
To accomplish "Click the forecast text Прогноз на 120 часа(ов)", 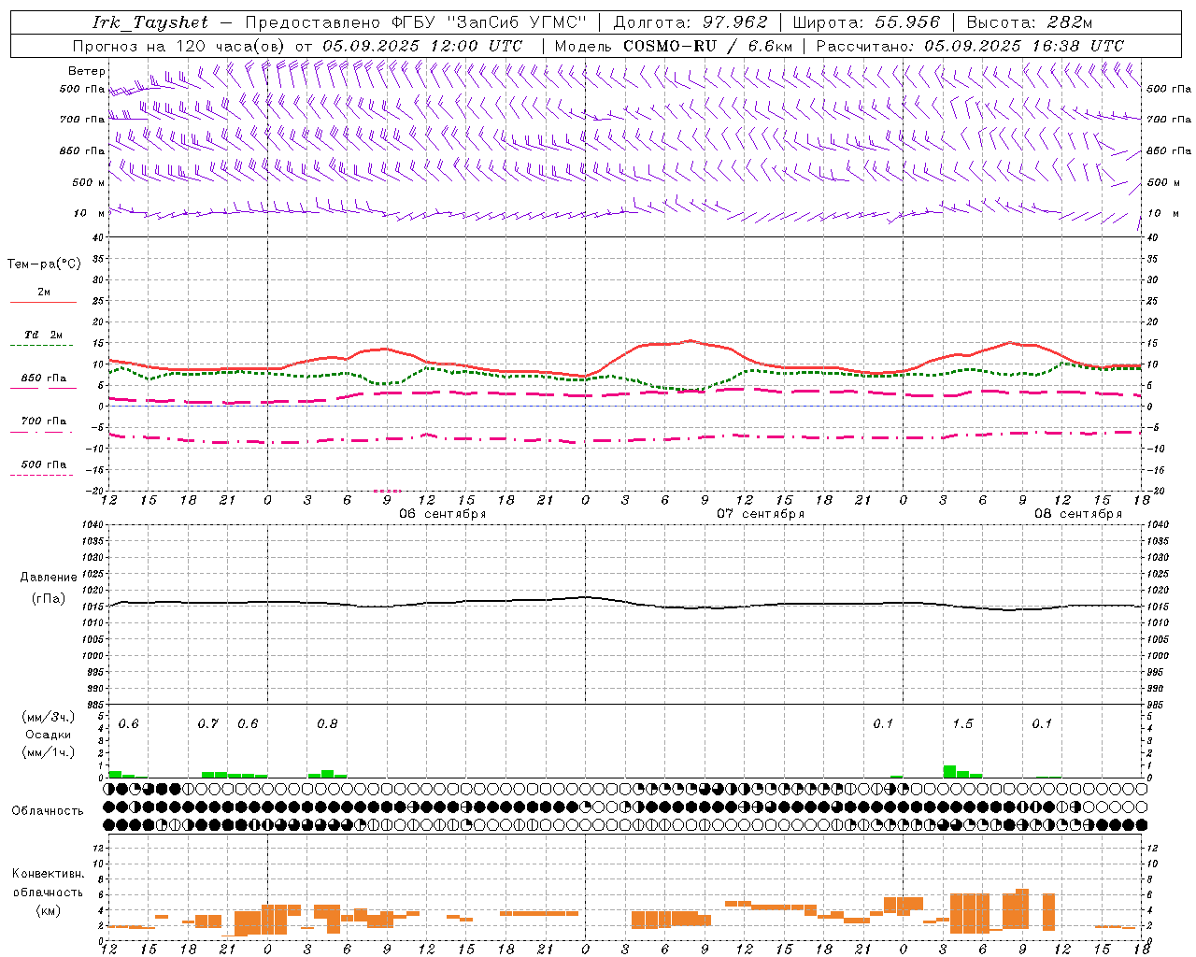I will coord(179,46).
